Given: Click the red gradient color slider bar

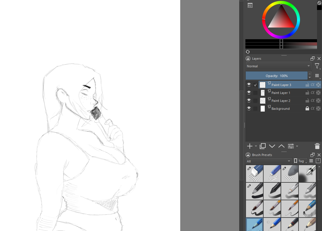Looking at the screenshot, I should click(281, 44).
